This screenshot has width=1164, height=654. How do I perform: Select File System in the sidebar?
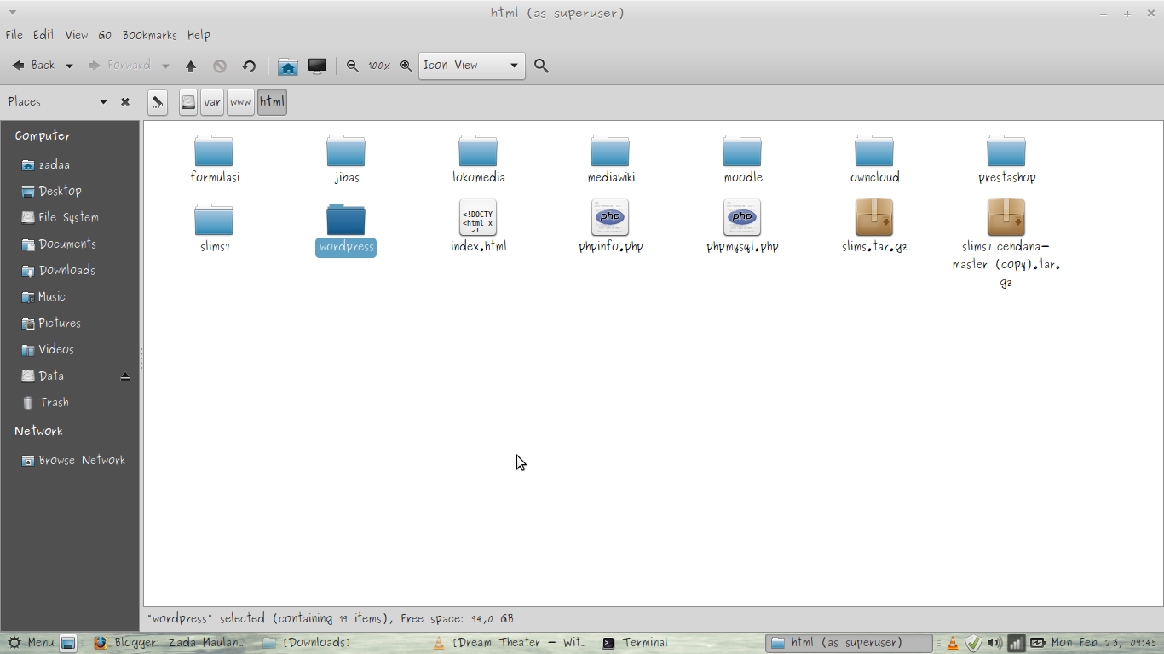tap(70, 217)
